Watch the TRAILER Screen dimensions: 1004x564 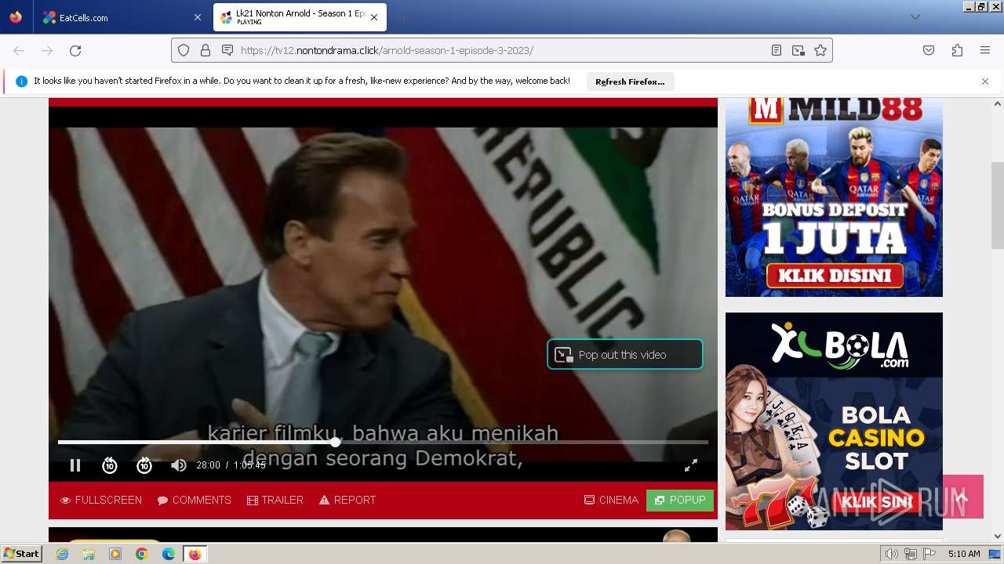(x=275, y=500)
